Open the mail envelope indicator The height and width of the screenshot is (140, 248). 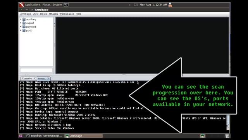(136, 5)
